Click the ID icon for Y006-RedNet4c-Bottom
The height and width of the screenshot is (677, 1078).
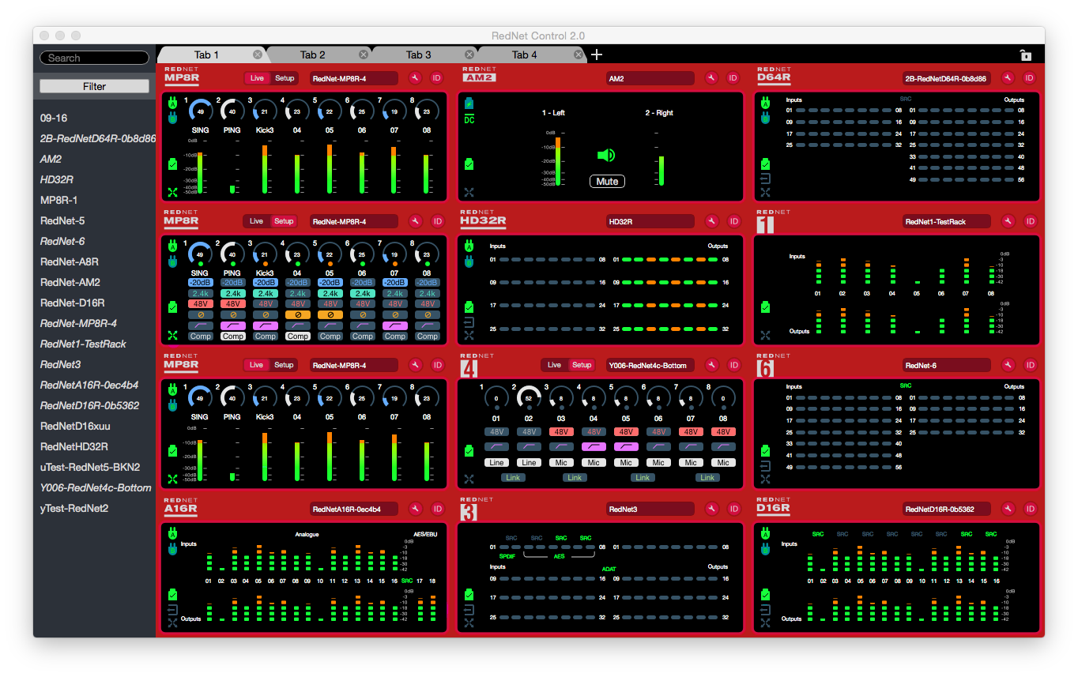click(x=733, y=365)
